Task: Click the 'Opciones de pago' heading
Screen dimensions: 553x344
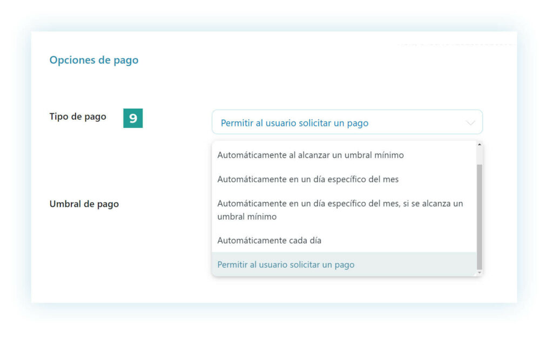Action: (94, 60)
